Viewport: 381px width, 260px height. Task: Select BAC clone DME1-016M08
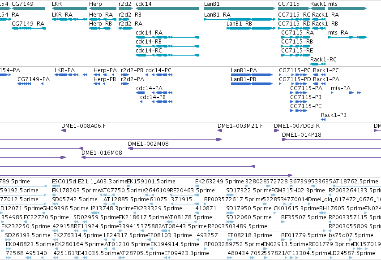[231, 158]
